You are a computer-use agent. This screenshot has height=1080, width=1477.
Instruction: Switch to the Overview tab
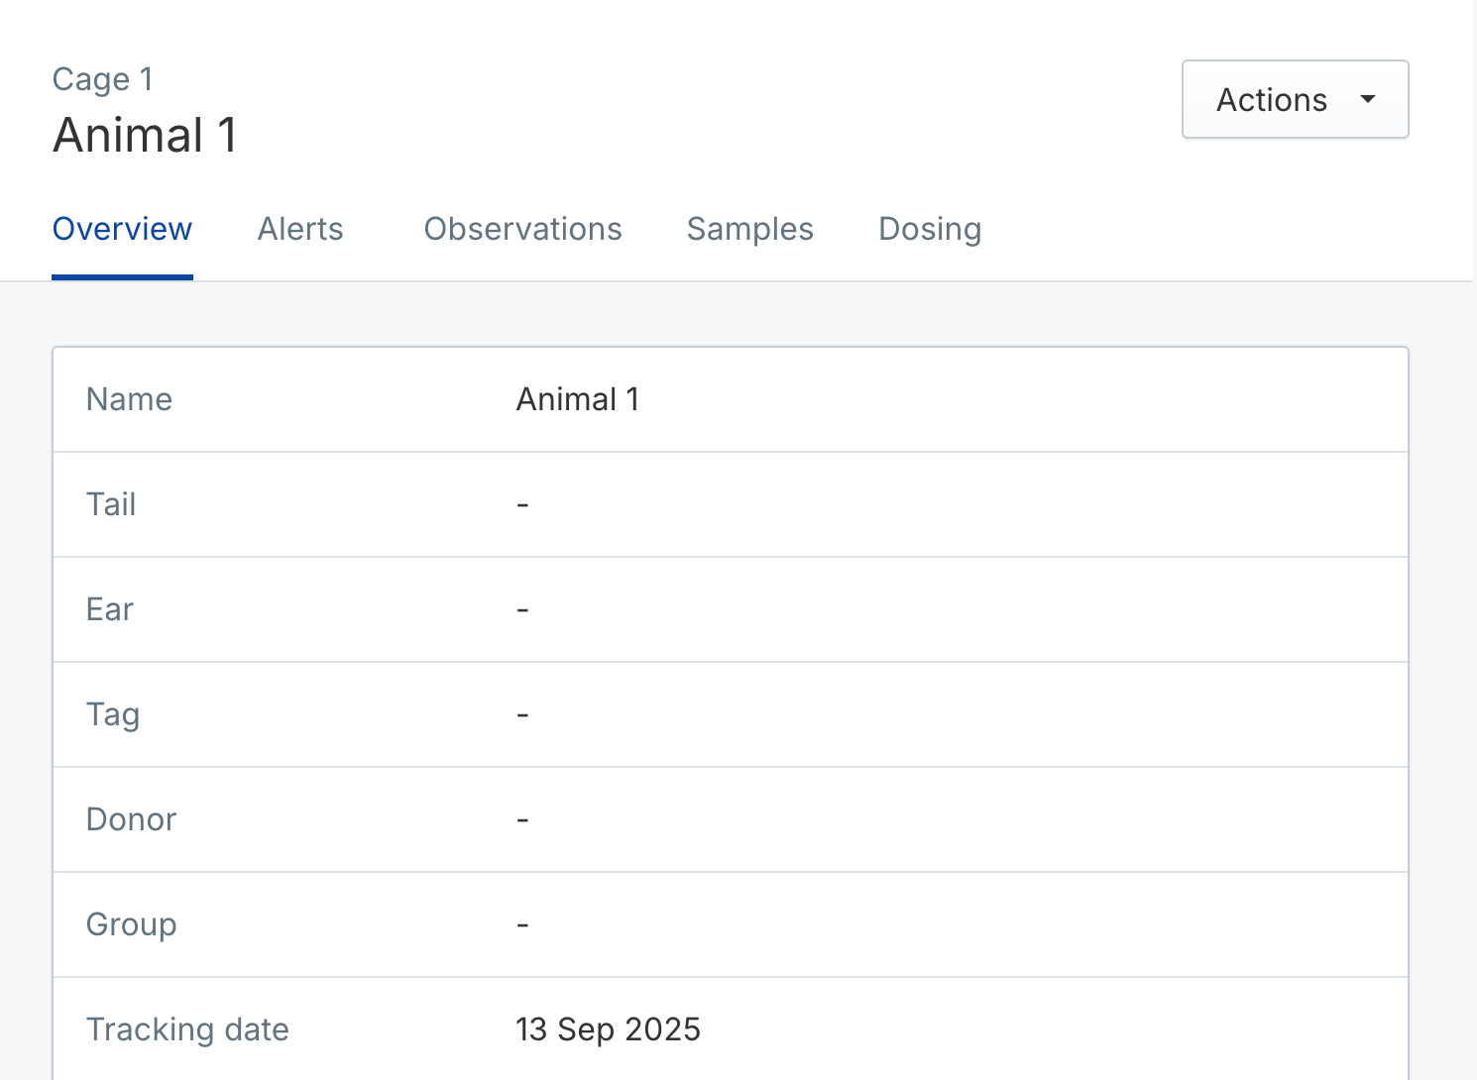122,229
